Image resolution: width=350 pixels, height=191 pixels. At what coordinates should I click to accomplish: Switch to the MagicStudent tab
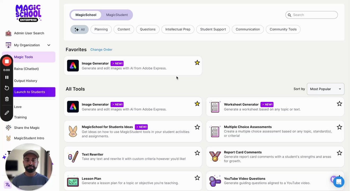click(117, 15)
